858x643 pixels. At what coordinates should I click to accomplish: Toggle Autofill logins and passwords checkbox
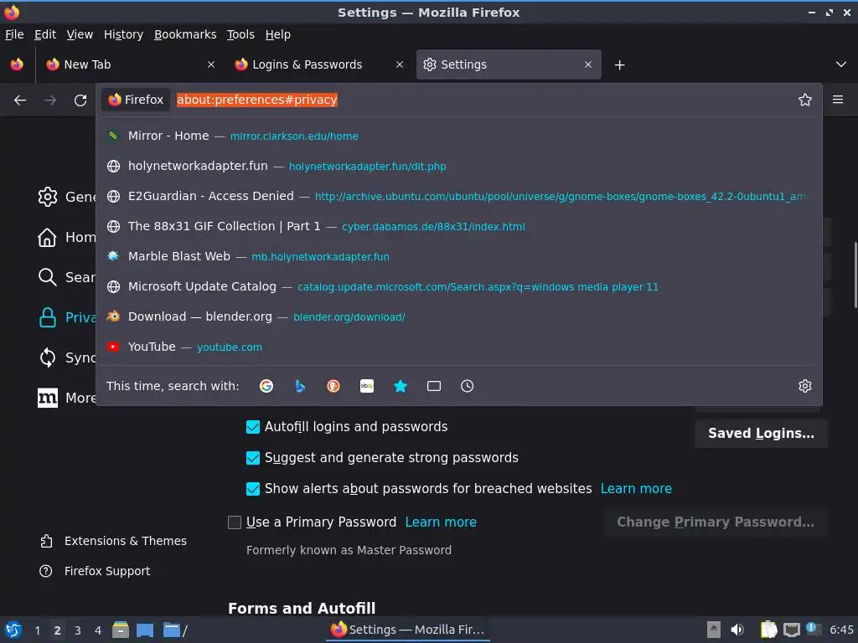click(253, 427)
